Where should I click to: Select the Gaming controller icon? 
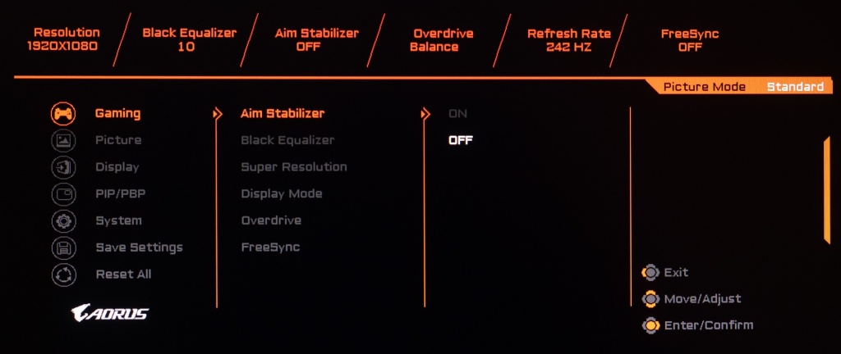(63, 113)
